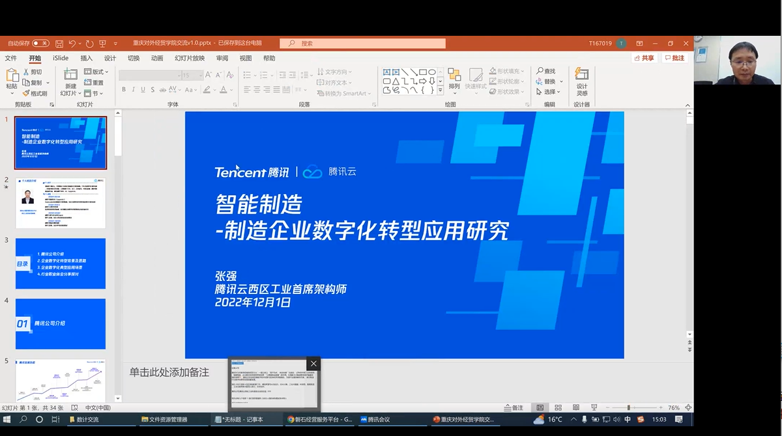Screen dimensions: 782x436
Task: Start slideshow from the quick access toolbar
Action: coord(102,44)
